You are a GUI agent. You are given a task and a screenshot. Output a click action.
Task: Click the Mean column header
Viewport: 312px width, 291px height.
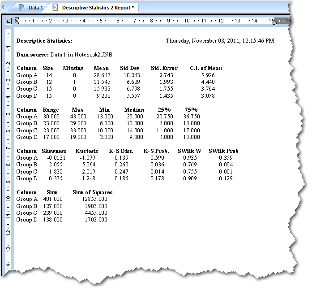click(x=101, y=68)
